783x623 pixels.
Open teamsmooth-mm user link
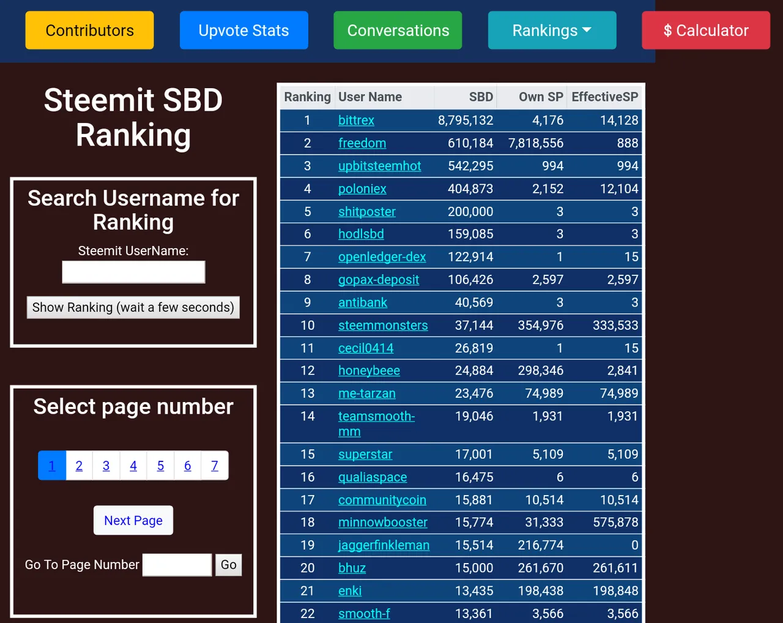pos(376,423)
